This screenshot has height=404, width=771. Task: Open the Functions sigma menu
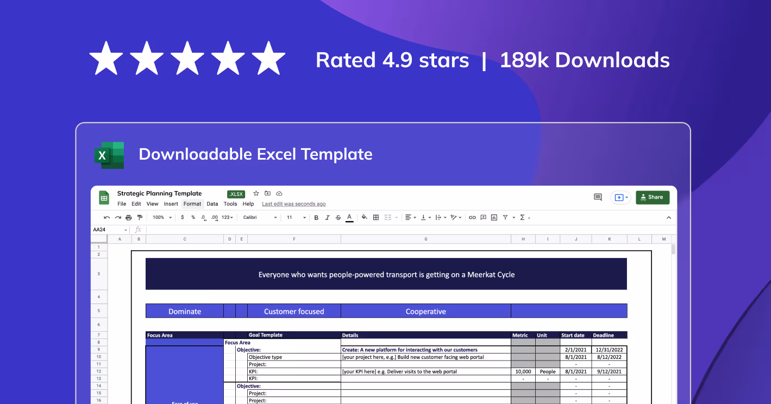[x=524, y=217]
